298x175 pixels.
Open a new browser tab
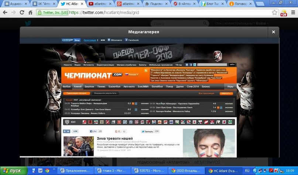point(260,4)
